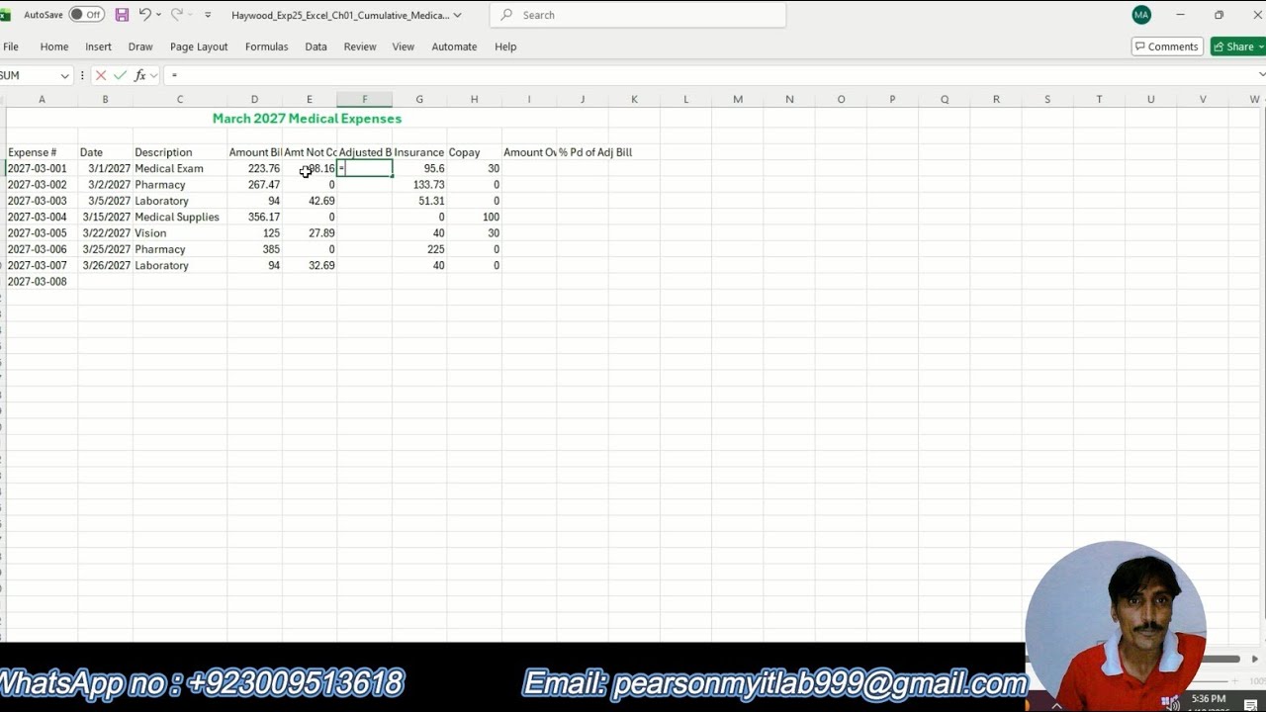Viewport: 1266px width, 712px height.
Task: Click the Undo arrow icon
Action: 144,15
